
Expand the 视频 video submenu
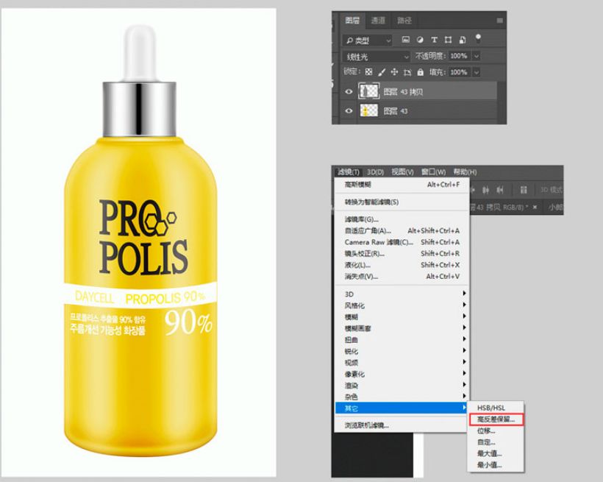tap(402, 363)
